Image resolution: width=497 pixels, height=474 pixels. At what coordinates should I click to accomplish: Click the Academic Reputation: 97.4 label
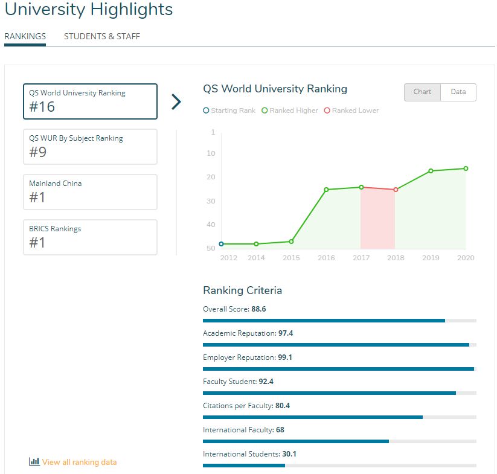248,333
